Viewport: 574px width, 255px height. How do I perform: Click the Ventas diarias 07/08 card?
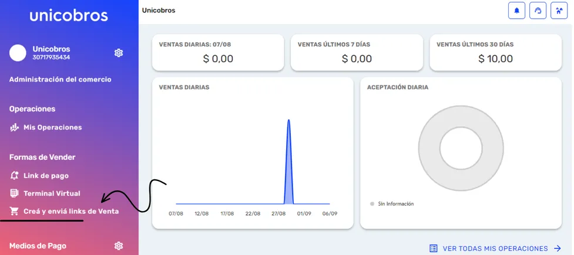click(x=218, y=52)
